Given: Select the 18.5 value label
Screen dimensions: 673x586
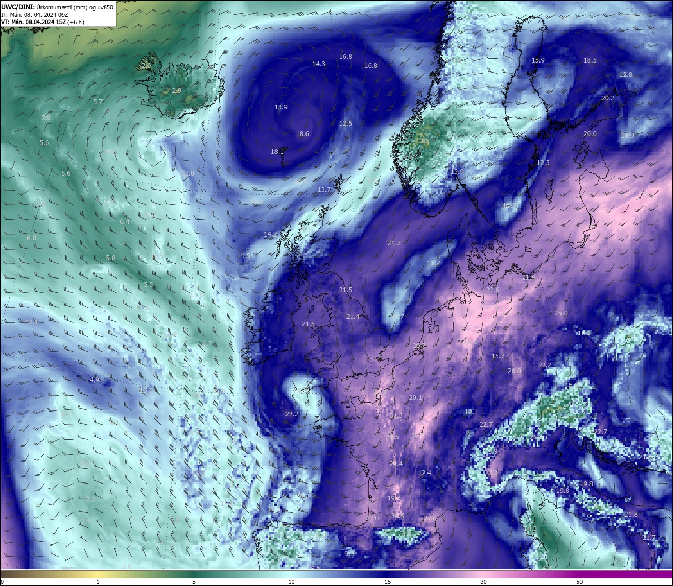Looking at the screenshot, I should point(590,60).
